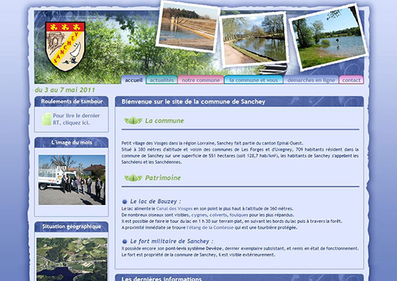Click the blue bullet before Le lac de Bouzey
This screenshot has width=397, height=281.
[x=124, y=202]
